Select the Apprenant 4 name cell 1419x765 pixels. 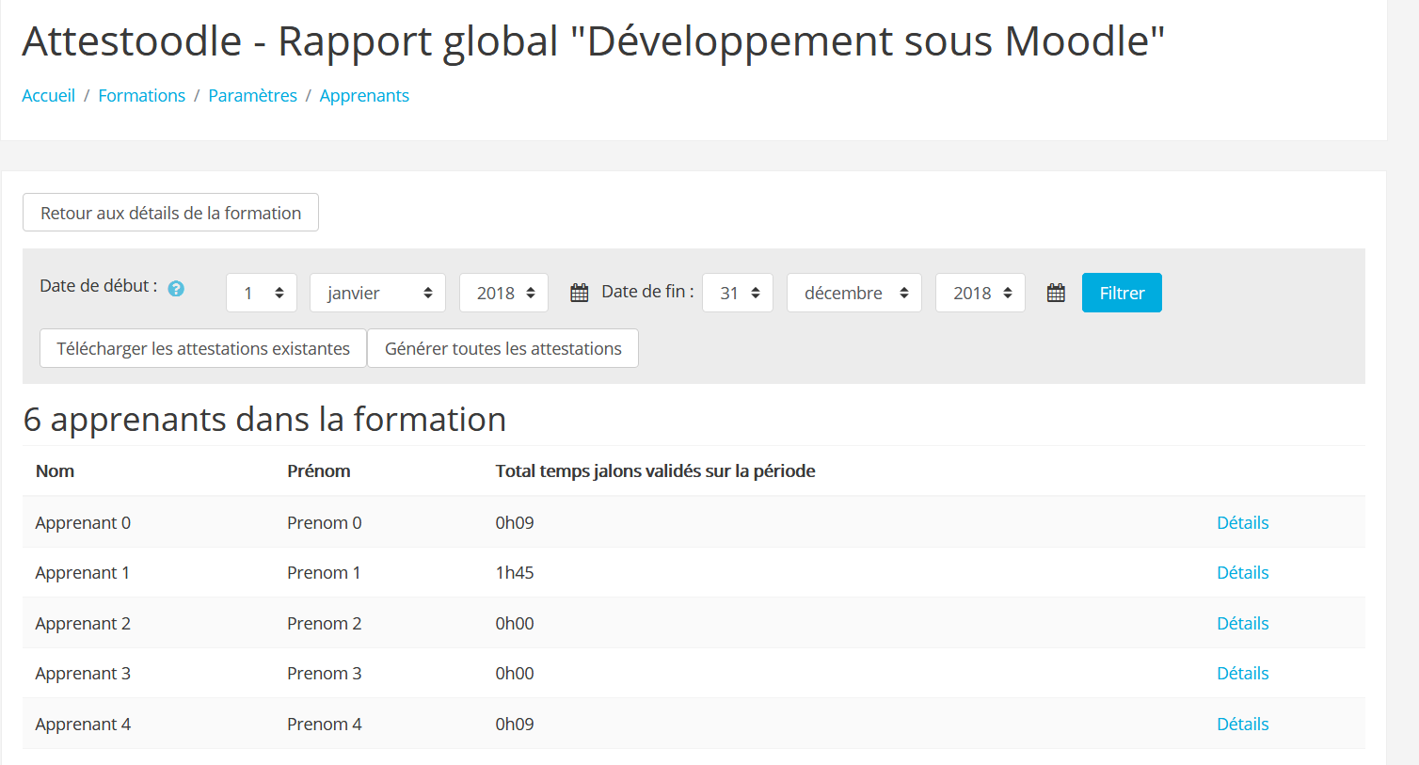83,724
